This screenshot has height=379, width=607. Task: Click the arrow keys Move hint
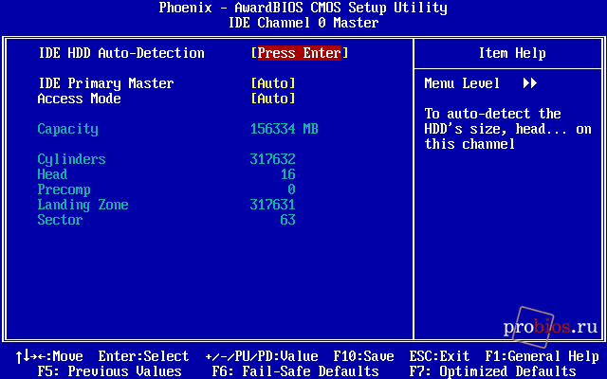point(49,356)
